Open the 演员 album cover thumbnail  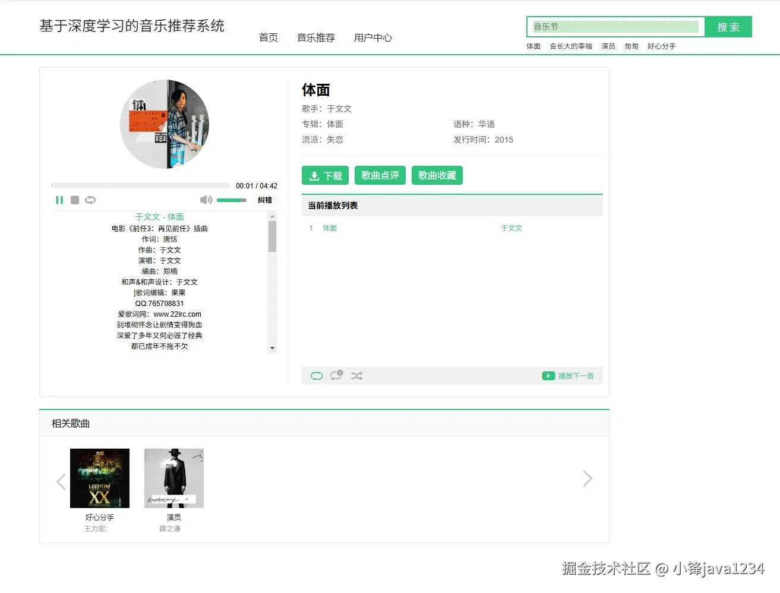(x=174, y=478)
